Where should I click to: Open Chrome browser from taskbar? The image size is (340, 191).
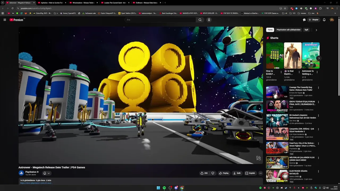[182, 188]
